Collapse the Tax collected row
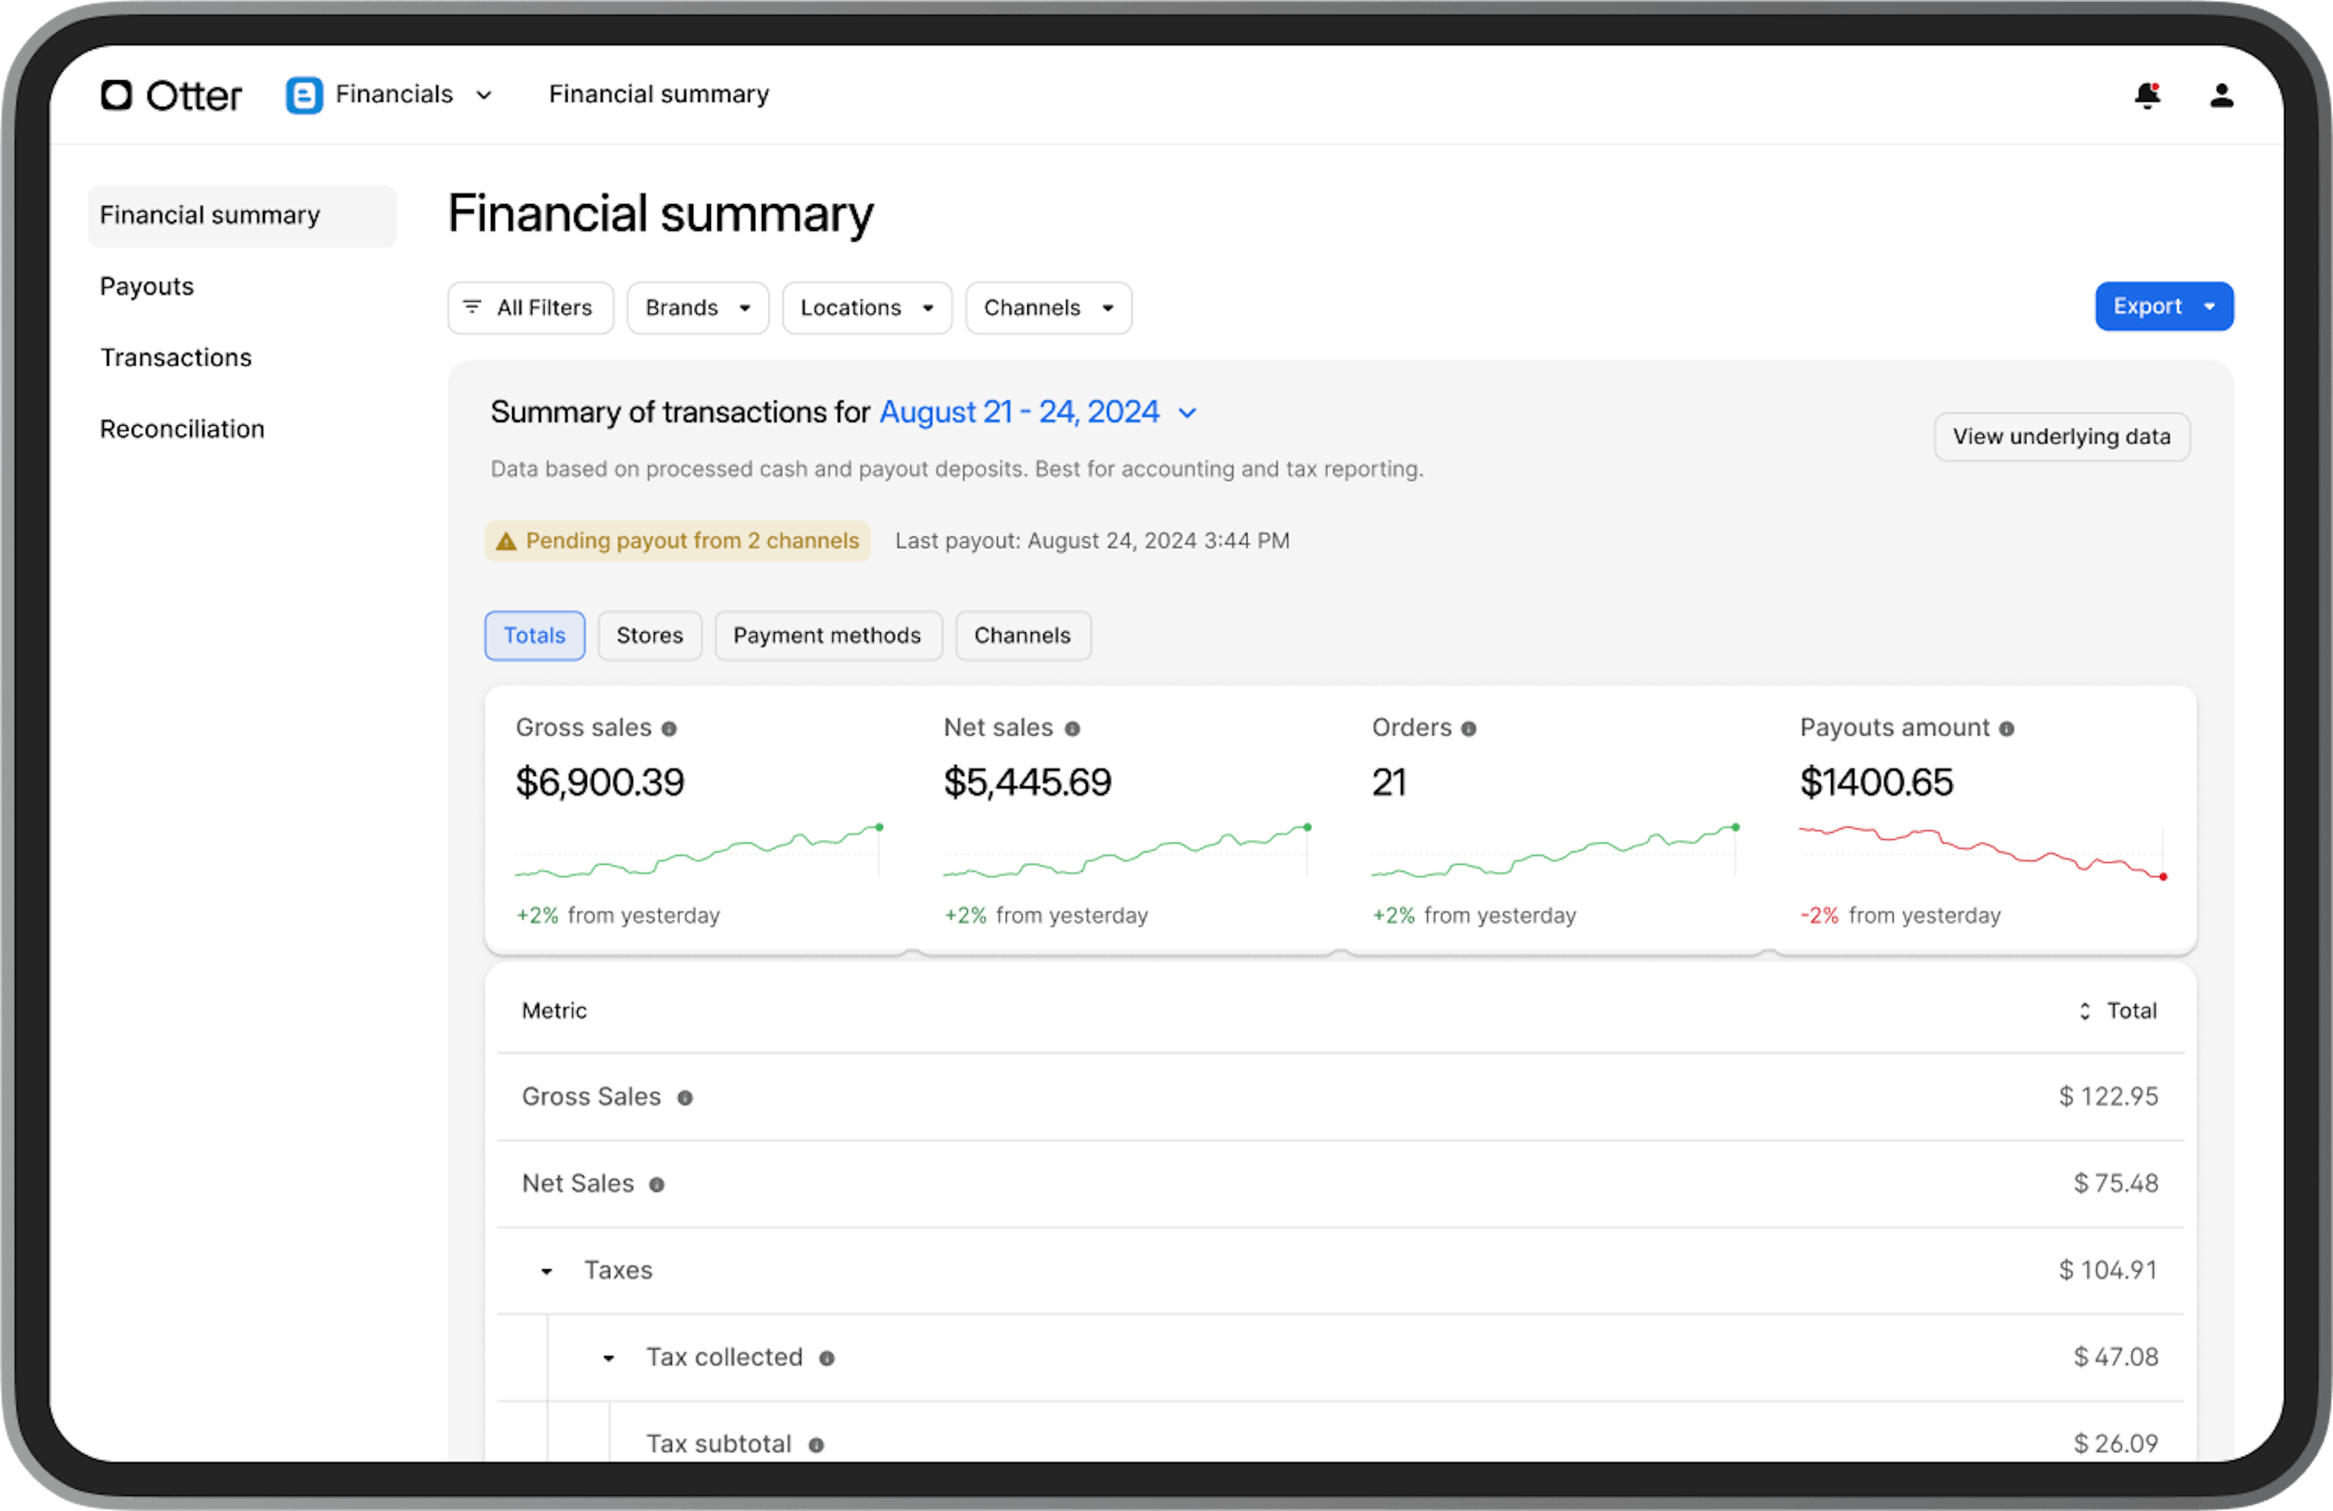2333x1511 pixels. [x=609, y=1358]
